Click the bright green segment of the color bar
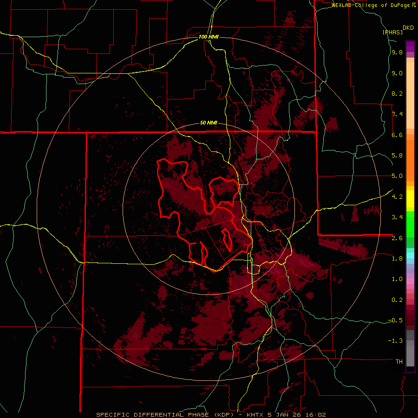 [410, 224]
